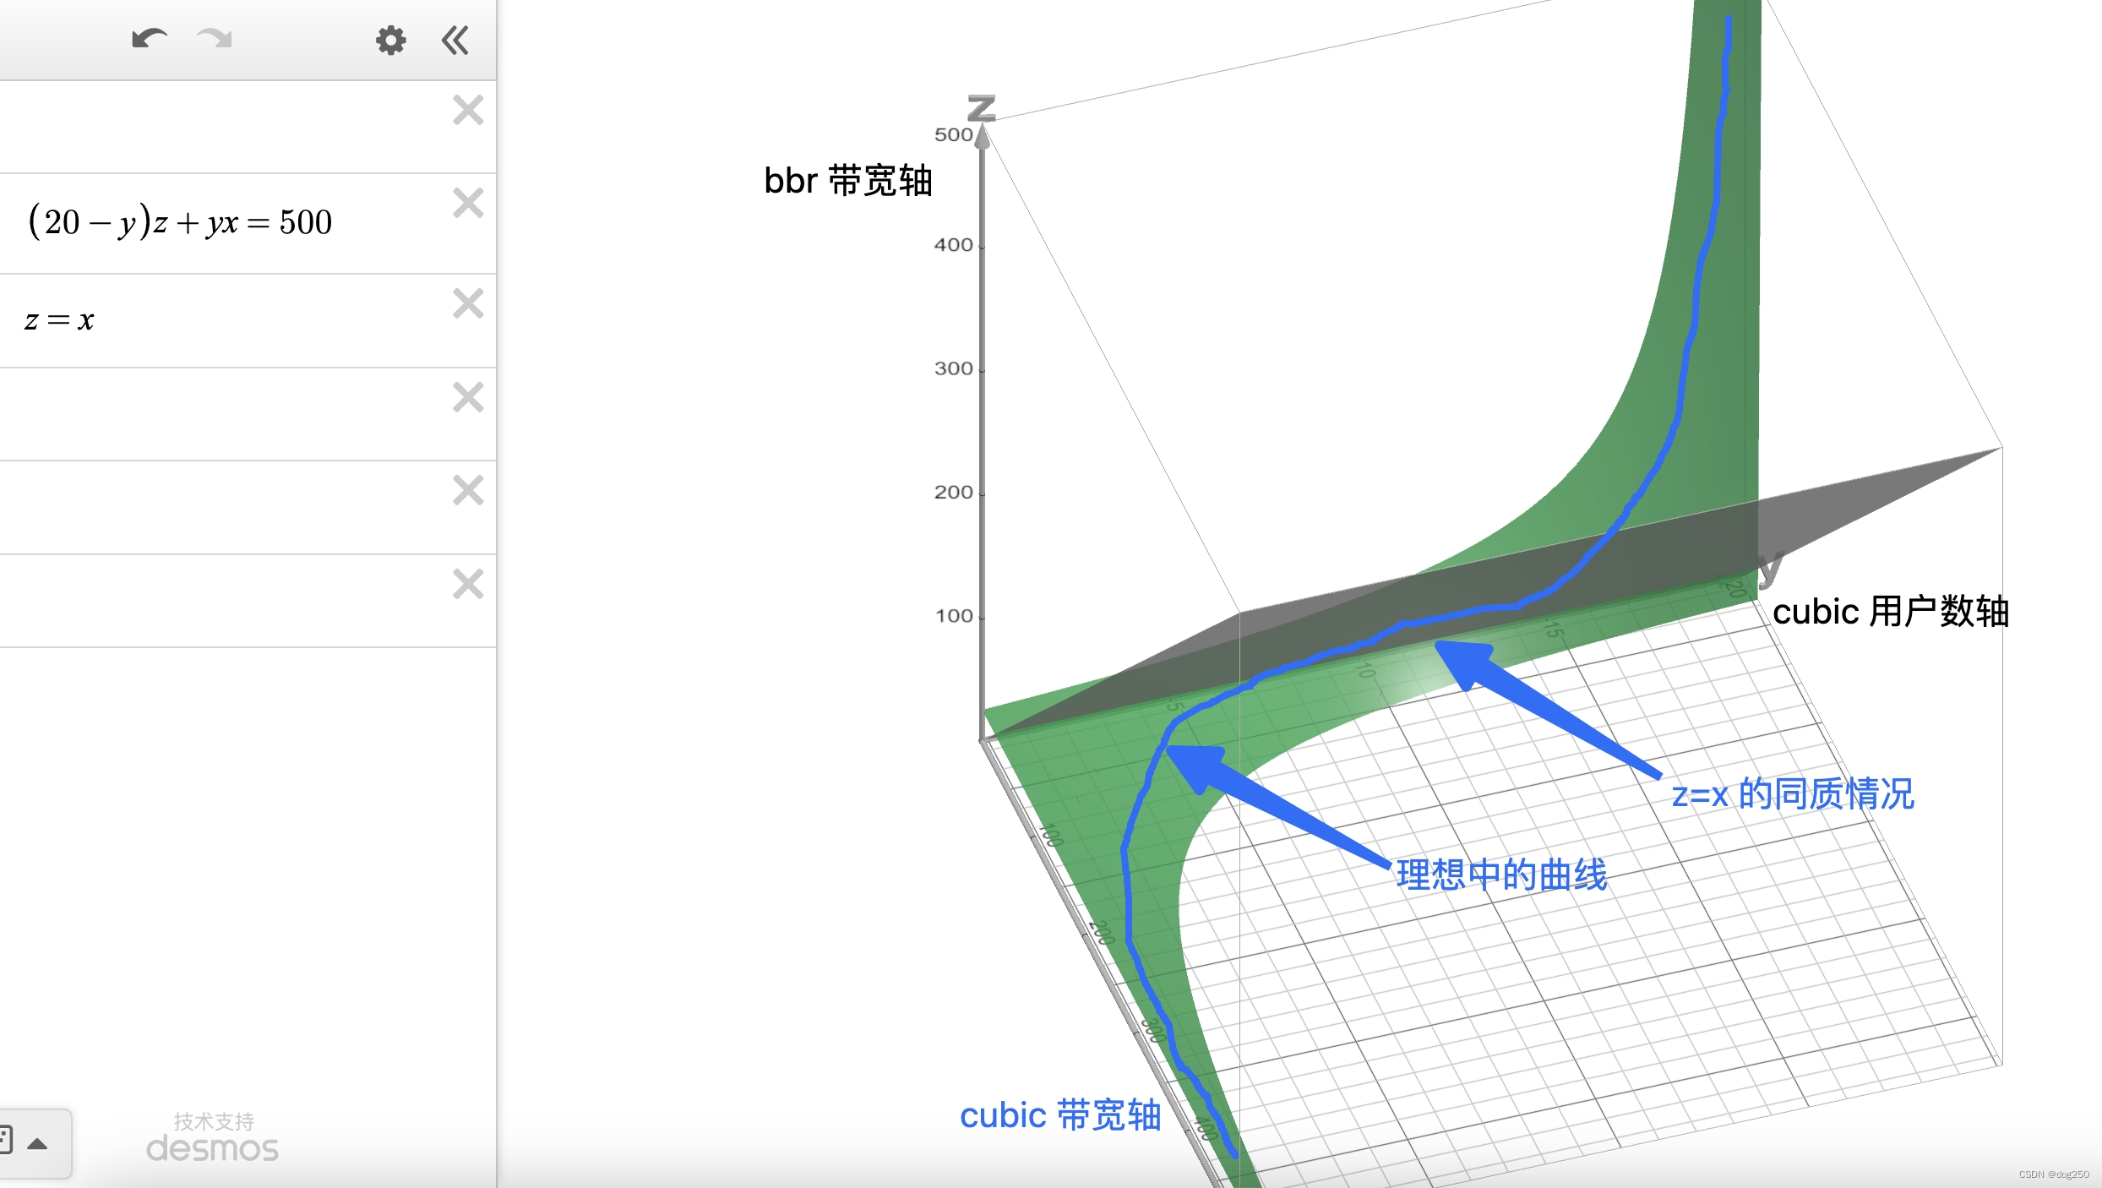
Task: Click the 300 label on z axis
Action: point(953,368)
